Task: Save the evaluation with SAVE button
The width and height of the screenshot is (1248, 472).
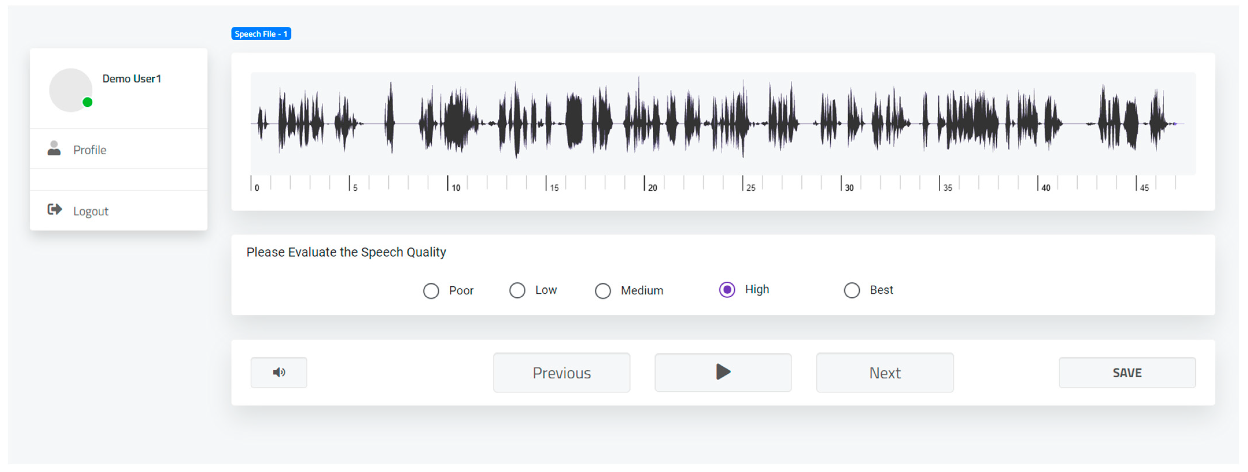Action: tap(1127, 372)
